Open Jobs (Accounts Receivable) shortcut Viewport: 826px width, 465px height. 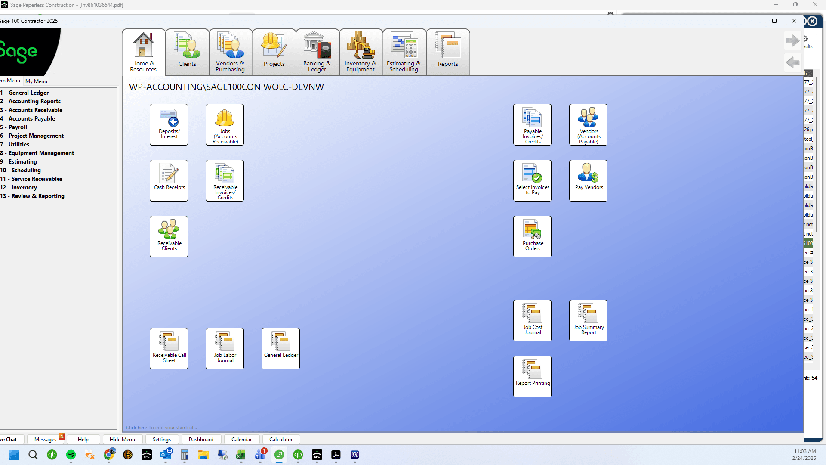point(225,124)
